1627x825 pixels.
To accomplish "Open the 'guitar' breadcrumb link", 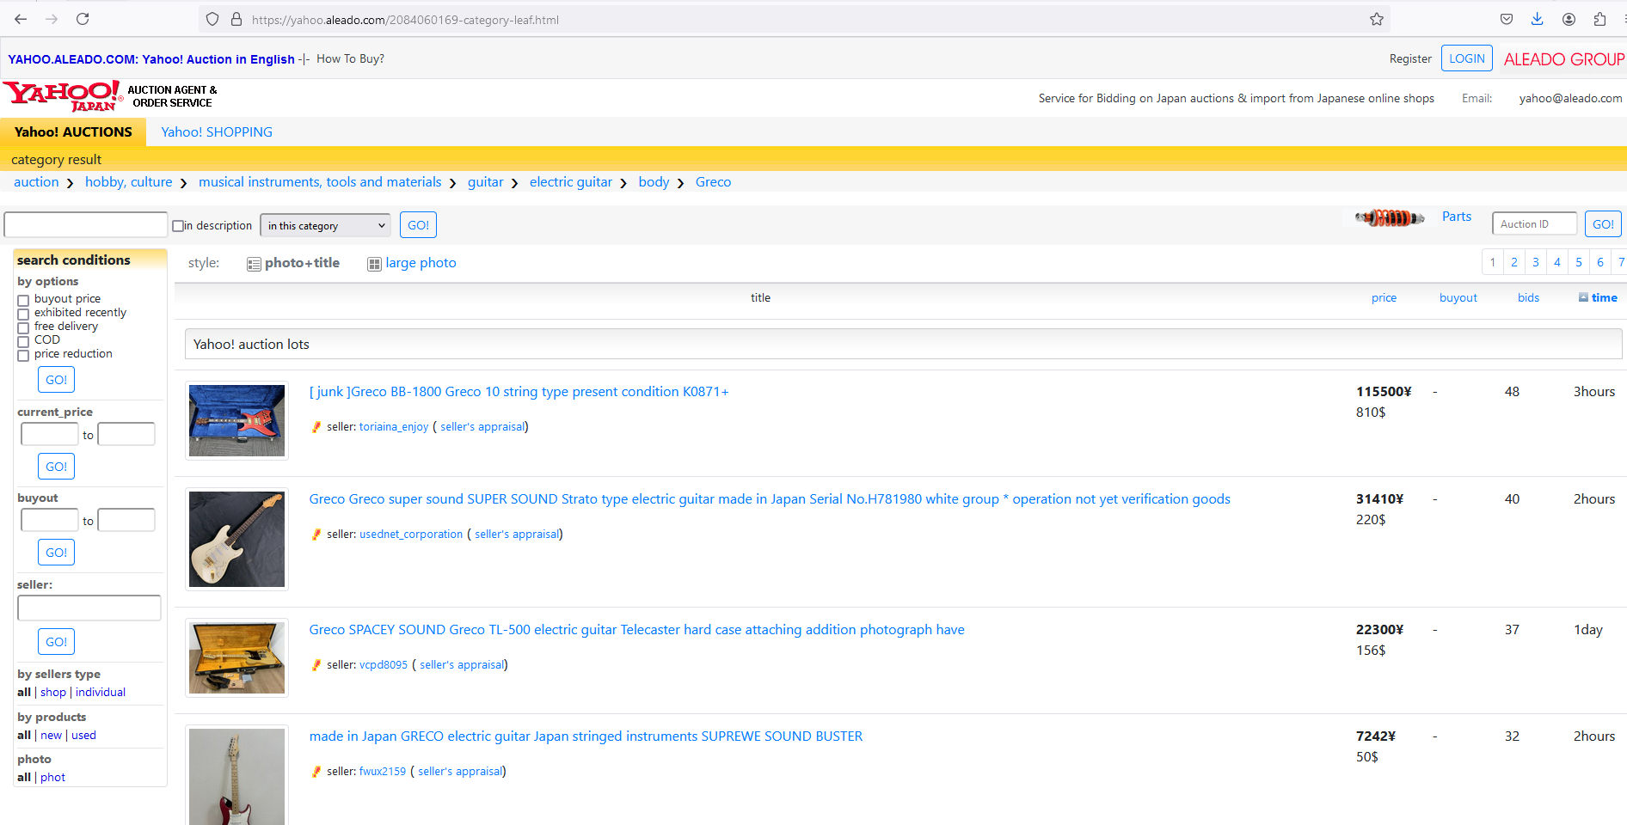I will click(x=485, y=182).
